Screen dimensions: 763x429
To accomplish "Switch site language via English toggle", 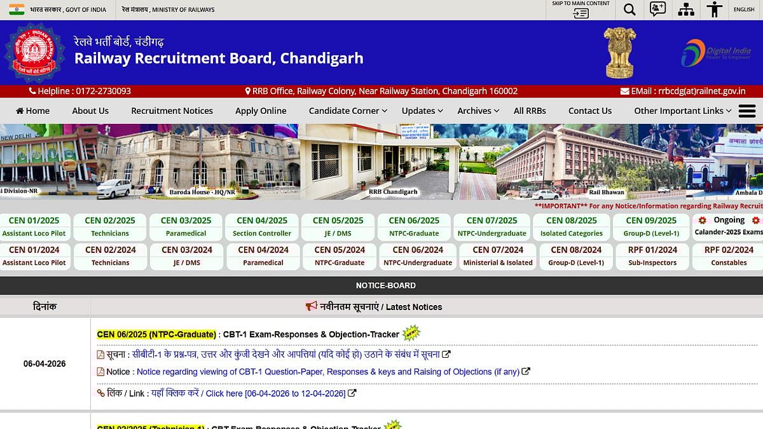I will point(744,10).
